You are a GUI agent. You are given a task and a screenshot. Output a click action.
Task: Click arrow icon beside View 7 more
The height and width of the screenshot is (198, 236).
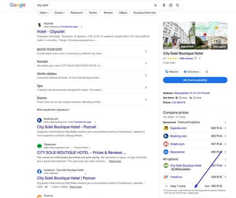[x=166, y=186]
